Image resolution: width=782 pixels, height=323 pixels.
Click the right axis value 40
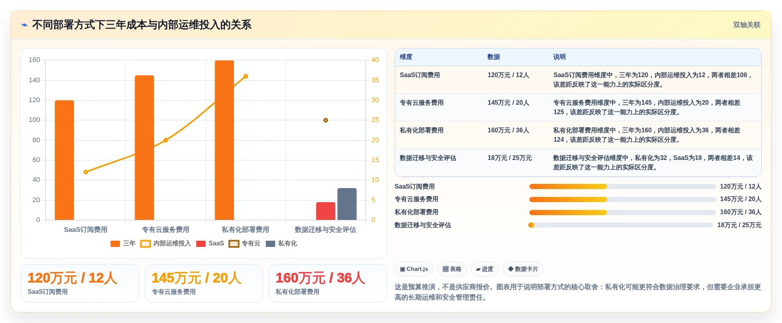click(x=375, y=60)
